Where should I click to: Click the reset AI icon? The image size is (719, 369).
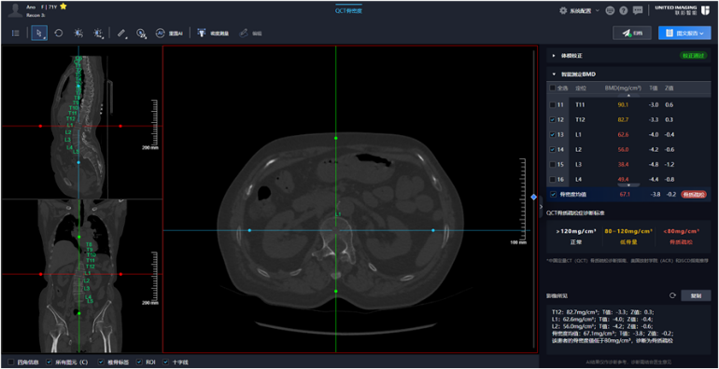coord(160,33)
